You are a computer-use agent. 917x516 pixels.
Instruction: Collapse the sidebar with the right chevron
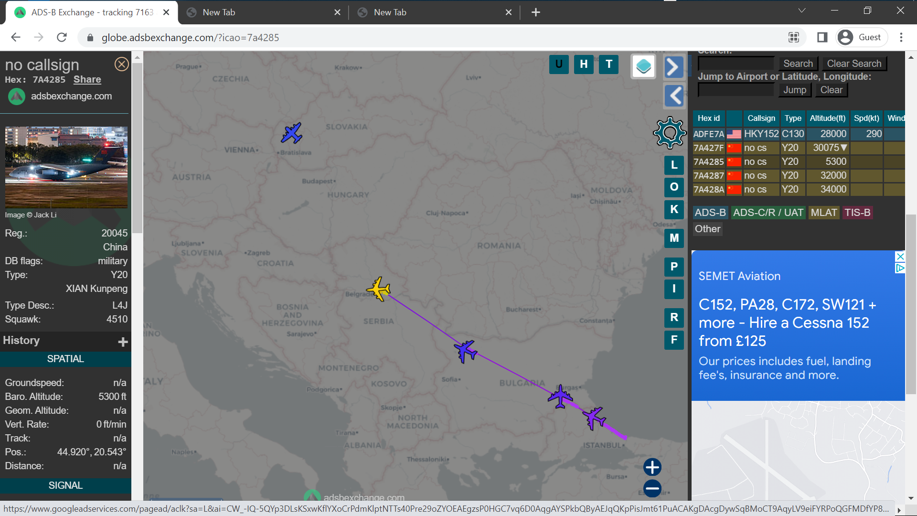(674, 67)
